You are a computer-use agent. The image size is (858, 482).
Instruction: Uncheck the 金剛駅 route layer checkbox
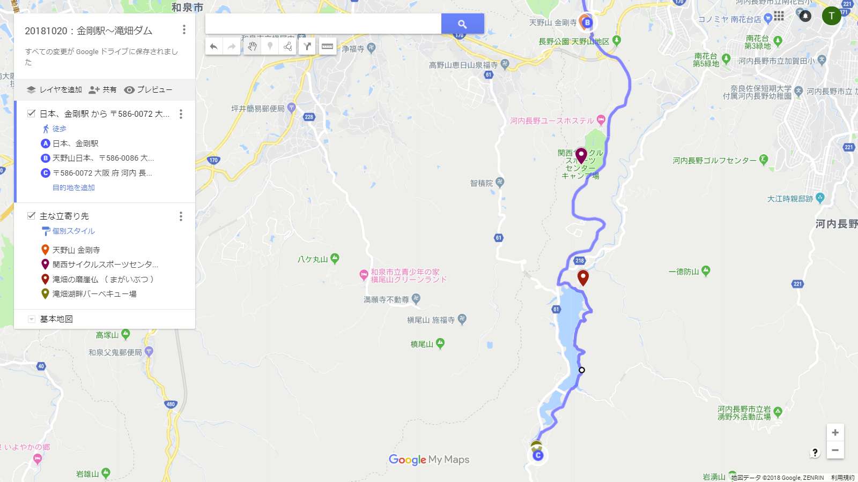31,114
